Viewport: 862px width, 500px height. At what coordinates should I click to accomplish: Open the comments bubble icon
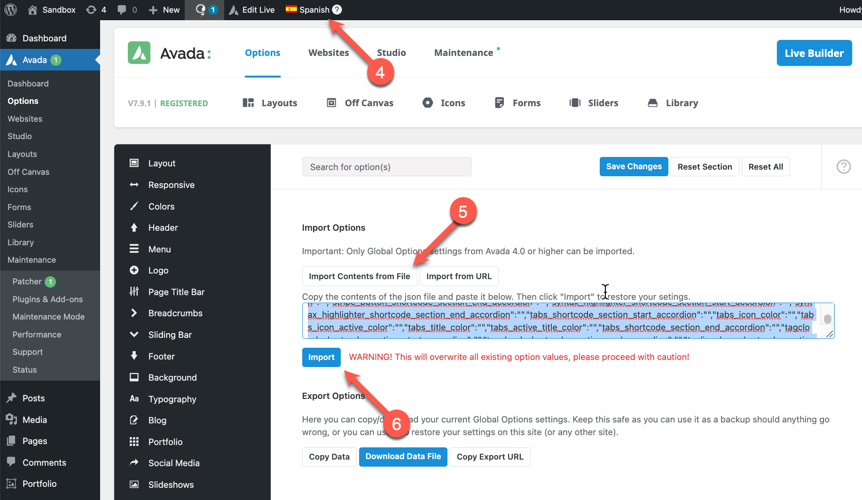pos(122,10)
